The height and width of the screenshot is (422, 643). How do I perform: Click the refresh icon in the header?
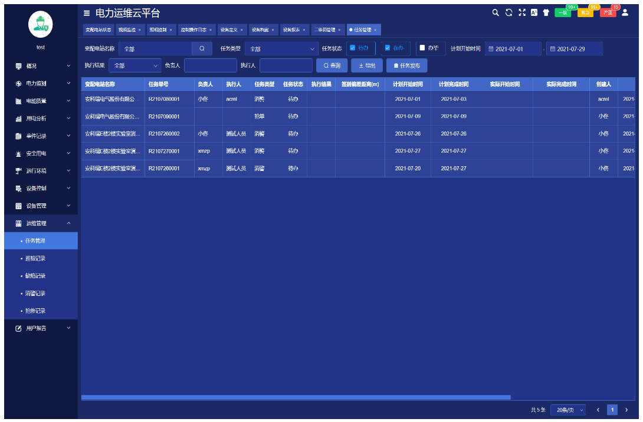509,12
